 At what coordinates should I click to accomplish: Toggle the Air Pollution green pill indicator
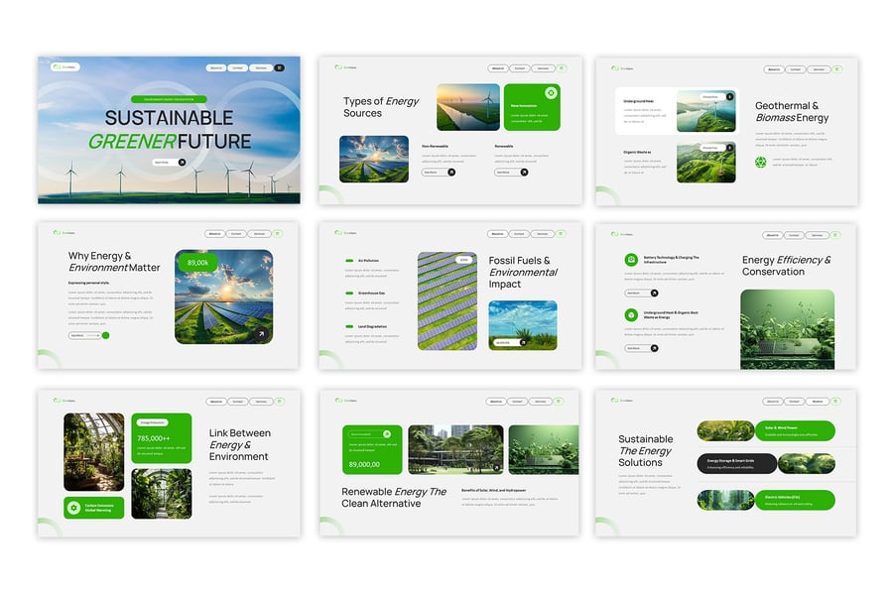[x=349, y=261]
